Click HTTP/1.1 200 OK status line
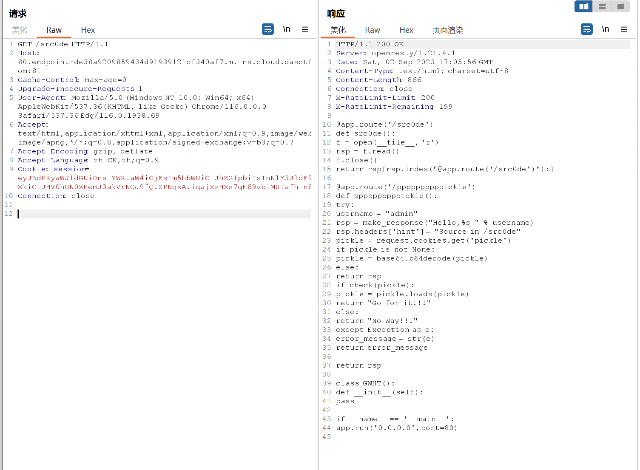640x470 pixels. [370, 44]
